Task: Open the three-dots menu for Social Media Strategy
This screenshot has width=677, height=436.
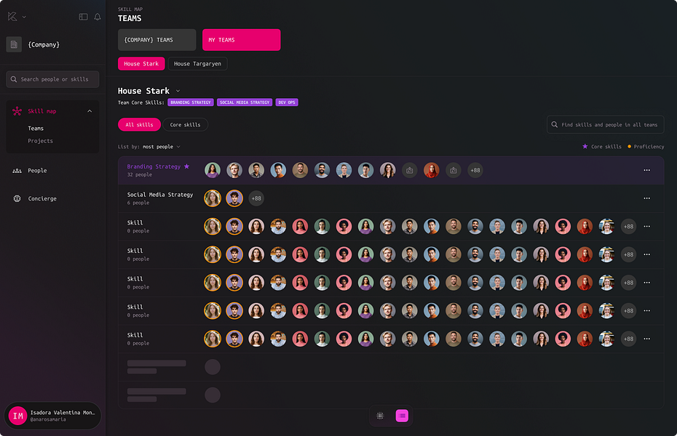Action: [646, 198]
